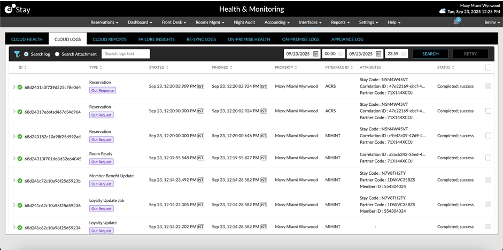The image size is (503, 250).
Task: Switch to the On-Premise Health tab
Action: point(249,40)
